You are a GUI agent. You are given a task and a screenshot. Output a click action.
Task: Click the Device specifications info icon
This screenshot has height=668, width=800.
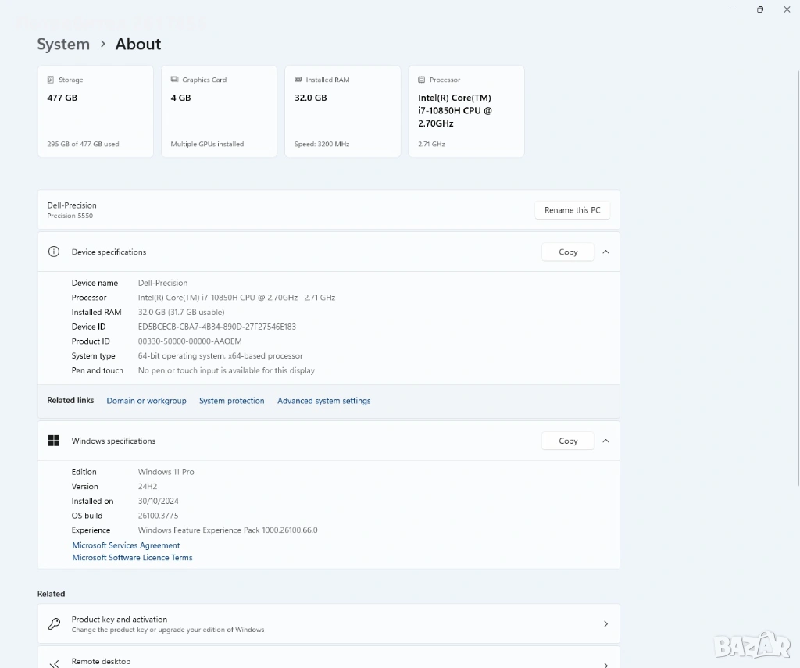click(54, 252)
